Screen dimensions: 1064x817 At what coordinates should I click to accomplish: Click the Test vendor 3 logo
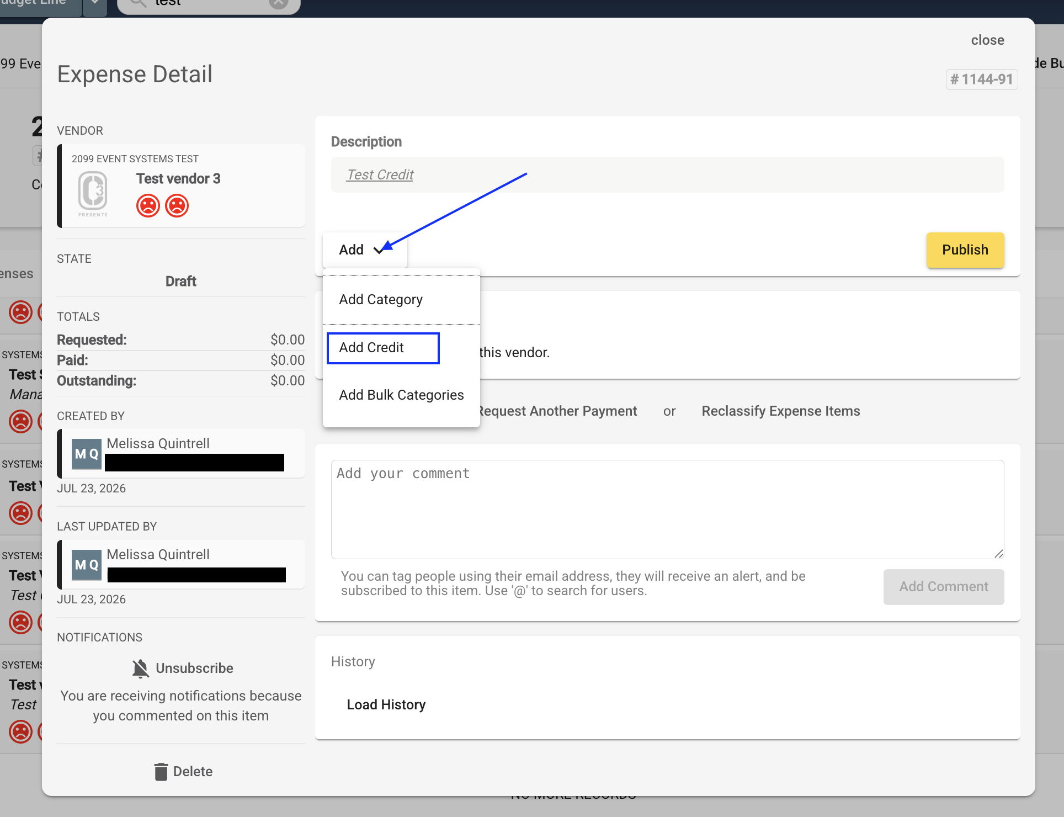coord(93,193)
